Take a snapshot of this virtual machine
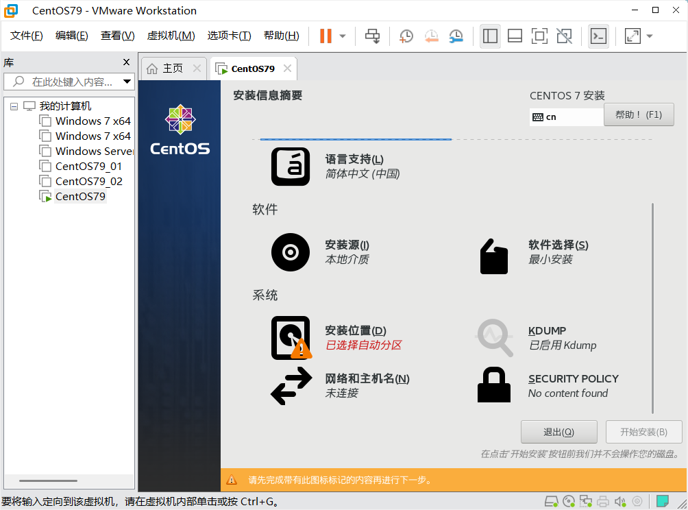Viewport: 688px width, 510px height. point(406,36)
